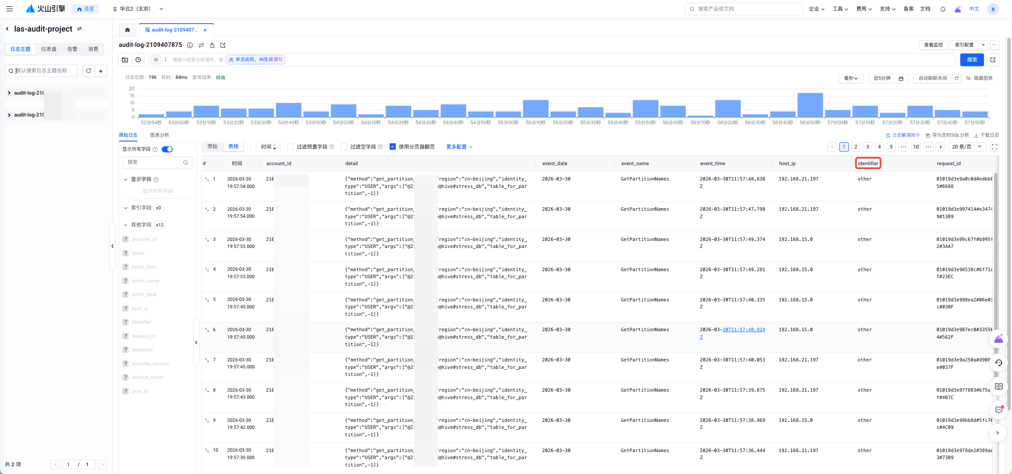This screenshot has width=1012, height=474.
Task: Open the 20 条/页 page size dropdown
Action: pos(966,147)
